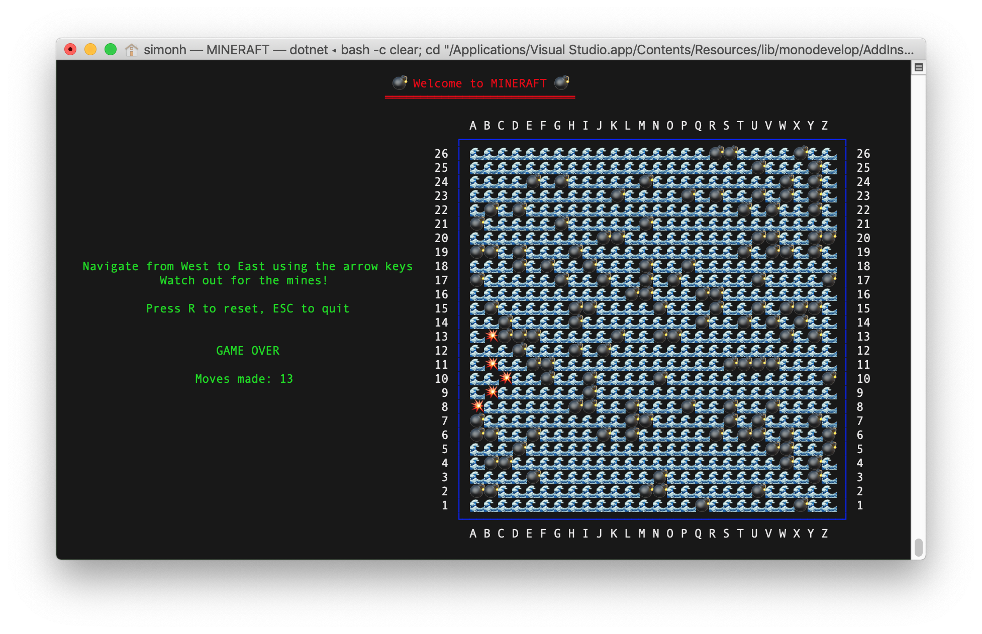Click the GAME OVER text

(x=248, y=351)
